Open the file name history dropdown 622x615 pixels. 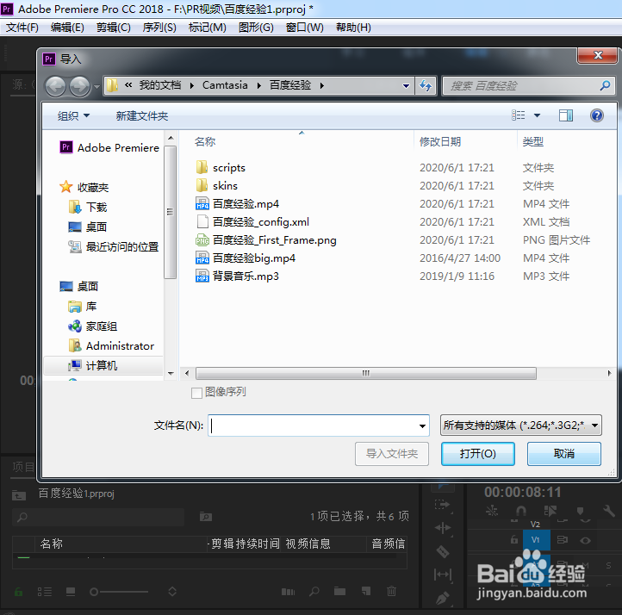tap(422, 426)
